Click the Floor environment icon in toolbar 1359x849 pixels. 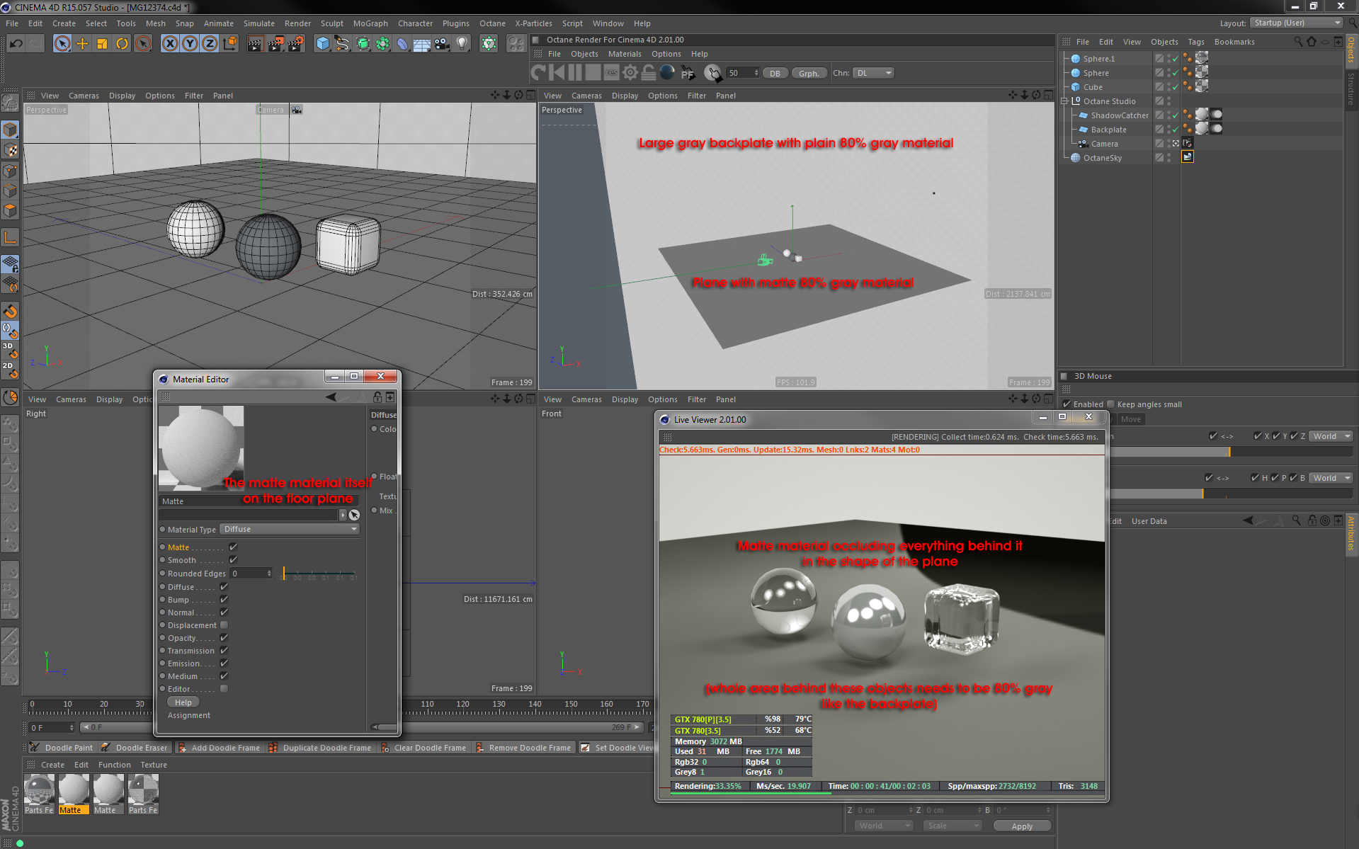click(422, 44)
